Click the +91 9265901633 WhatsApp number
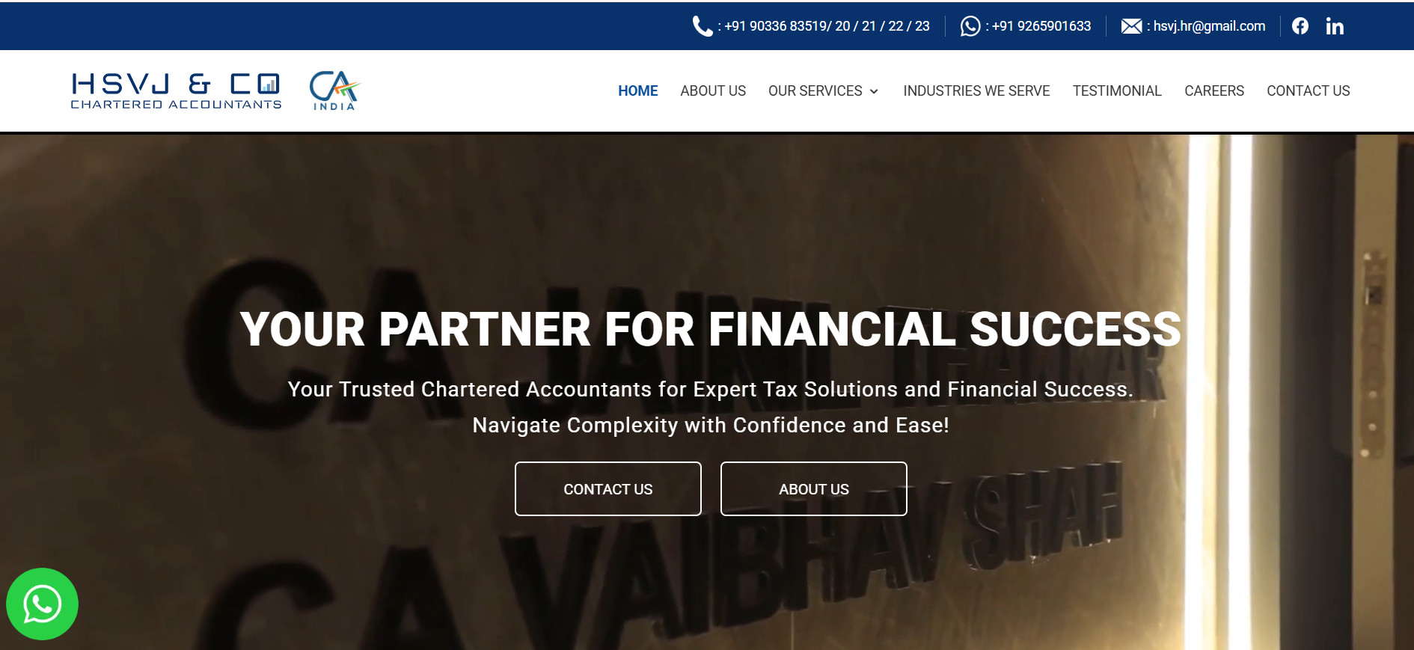Screen dimensions: 1414x650 (x=1041, y=26)
